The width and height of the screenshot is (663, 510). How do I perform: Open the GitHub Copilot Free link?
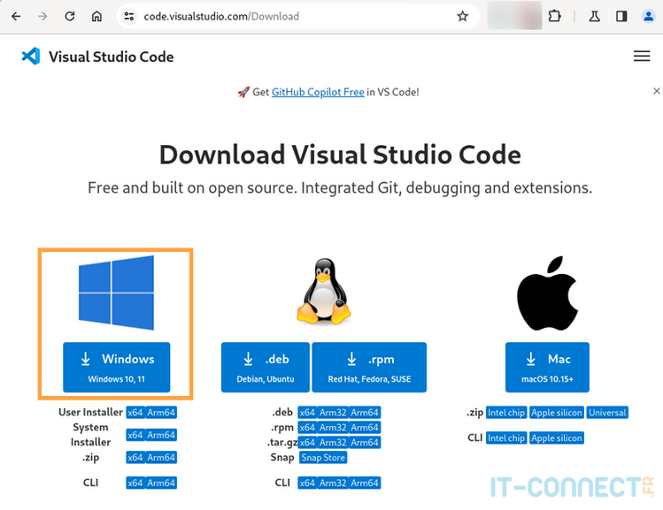tap(318, 92)
